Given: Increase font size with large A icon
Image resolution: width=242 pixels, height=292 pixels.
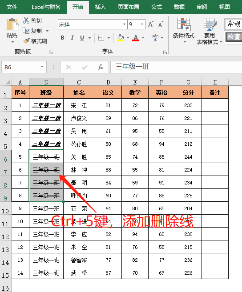Looking at the screenshot, I should [x=151, y=24].
